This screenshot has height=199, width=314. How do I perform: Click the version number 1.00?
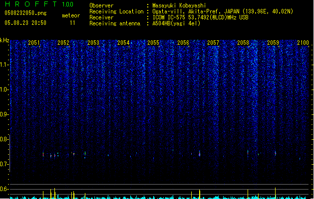[68, 4]
